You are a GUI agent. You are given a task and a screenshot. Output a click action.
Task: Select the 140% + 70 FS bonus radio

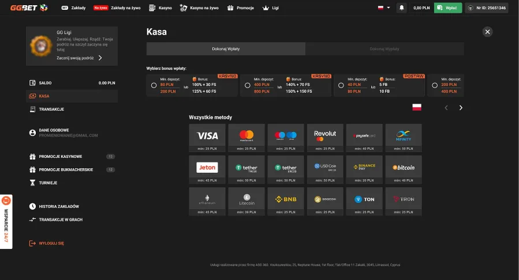pos(247,85)
